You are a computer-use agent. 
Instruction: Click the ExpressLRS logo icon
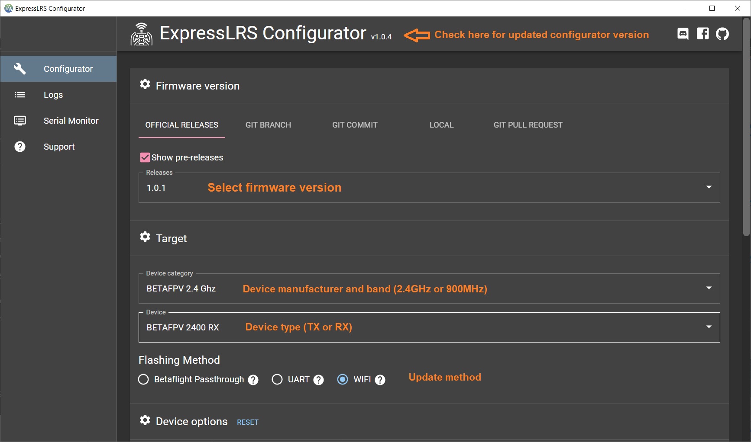pos(142,34)
